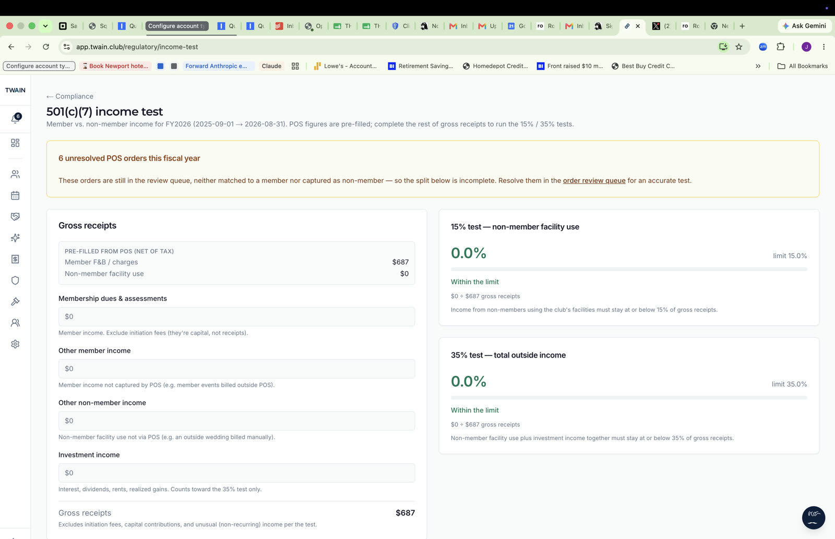The height and width of the screenshot is (539, 835).
Task: Click the 15% test progress bar
Action: click(x=629, y=269)
